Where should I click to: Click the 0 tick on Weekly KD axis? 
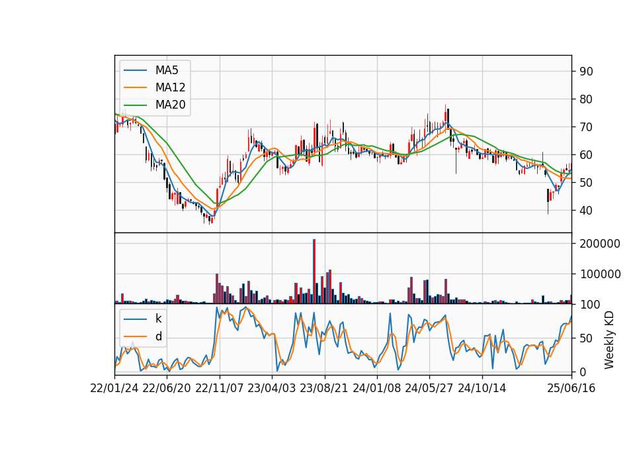point(583,372)
